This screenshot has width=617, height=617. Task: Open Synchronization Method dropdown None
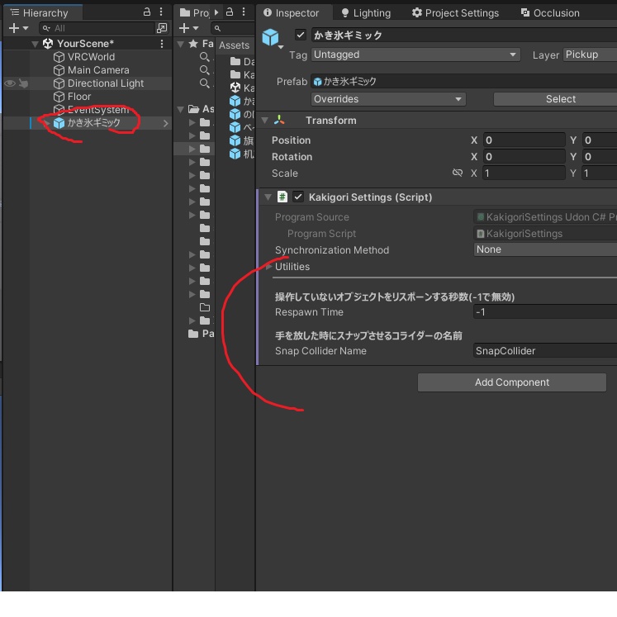point(545,249)
